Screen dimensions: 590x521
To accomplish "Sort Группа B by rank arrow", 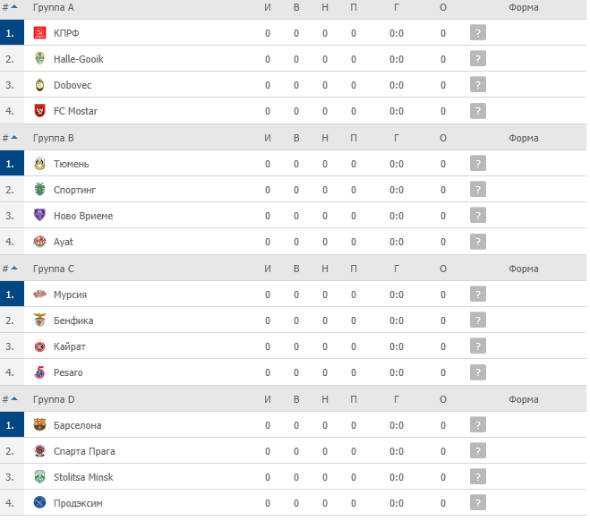I will (x=14, y=138).
